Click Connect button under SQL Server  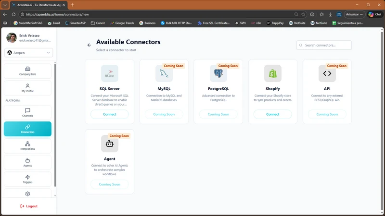point(110,114)
